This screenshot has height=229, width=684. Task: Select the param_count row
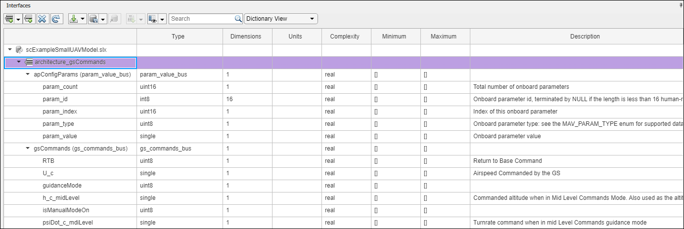click(60, 87)
